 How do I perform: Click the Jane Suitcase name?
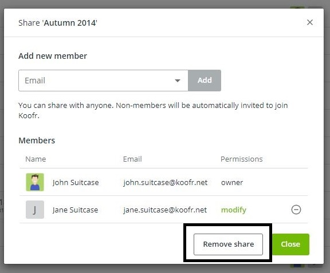click(x=76, y=210)
